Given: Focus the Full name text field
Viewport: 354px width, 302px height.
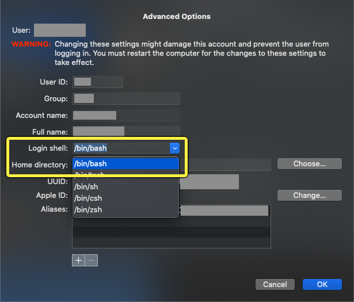Looking at the screenshot, I should tap(126, 132).
